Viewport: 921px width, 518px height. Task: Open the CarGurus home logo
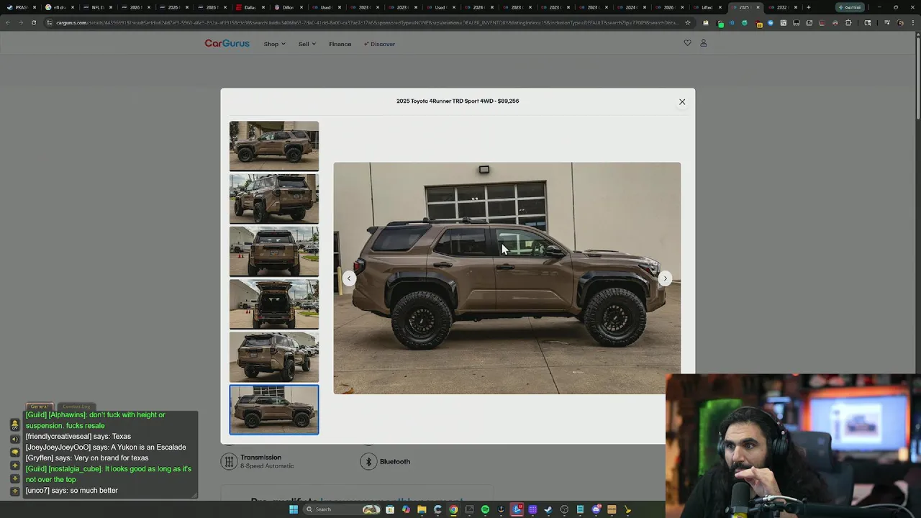227,43
